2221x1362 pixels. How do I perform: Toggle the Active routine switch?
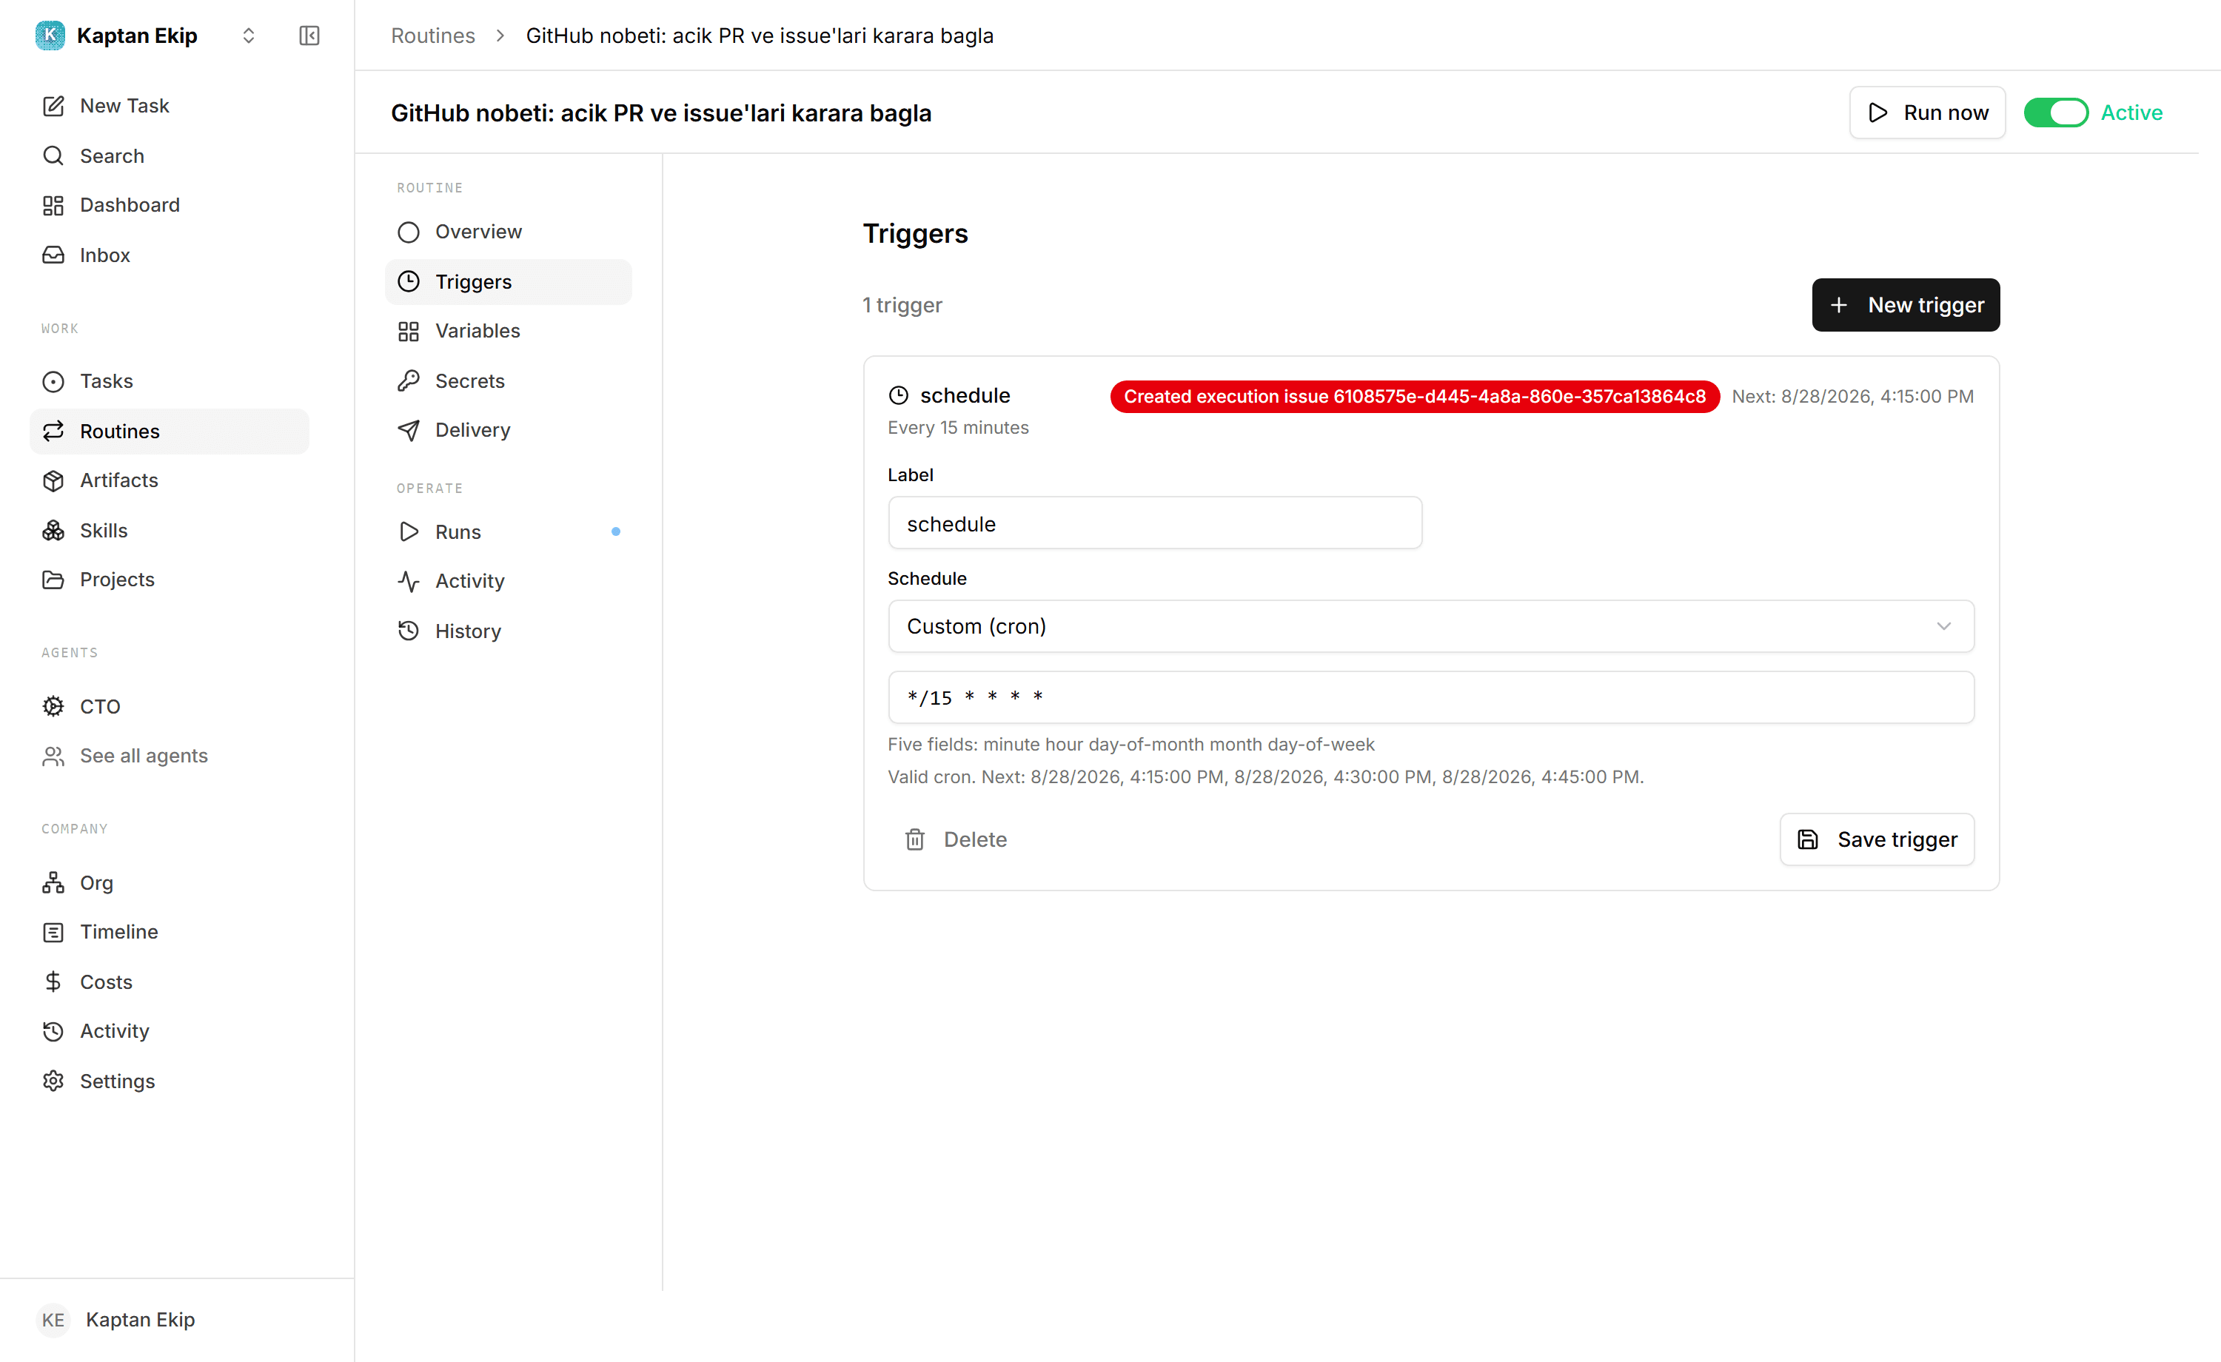pos(2055,113)
